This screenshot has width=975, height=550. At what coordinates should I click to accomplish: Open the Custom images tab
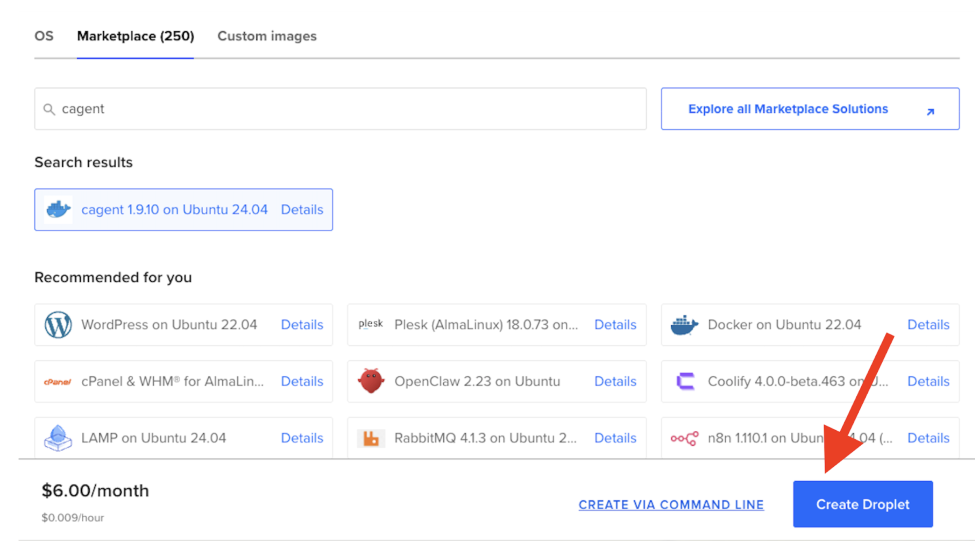266,36
